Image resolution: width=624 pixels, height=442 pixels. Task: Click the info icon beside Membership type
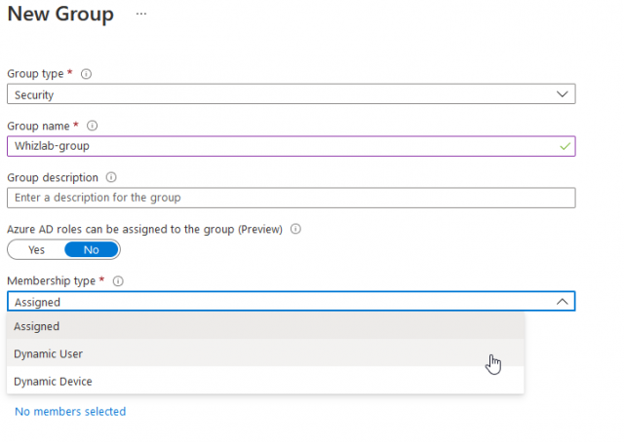click(118, 281)
